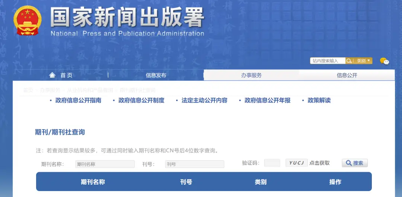
Task: Click 从业机构和产品查询 in the breadcrumb
Action: (90, 90)
